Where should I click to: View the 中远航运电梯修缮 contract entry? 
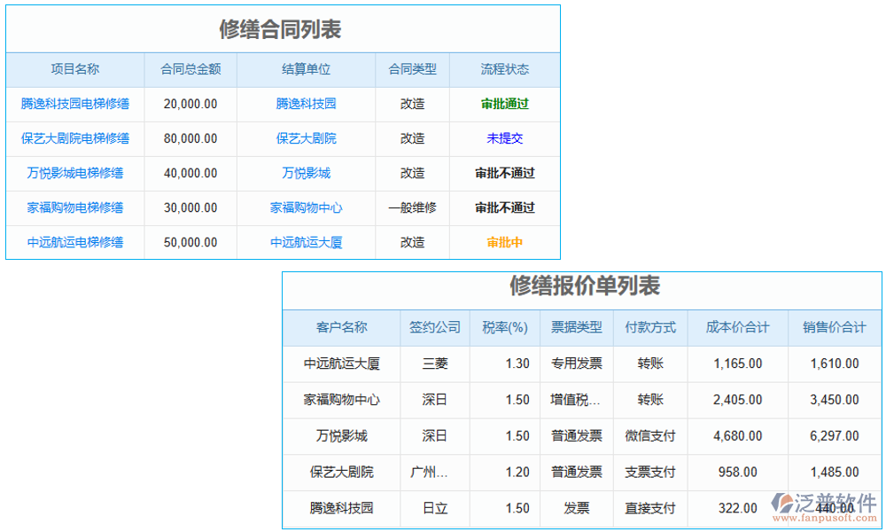point(75,242)
